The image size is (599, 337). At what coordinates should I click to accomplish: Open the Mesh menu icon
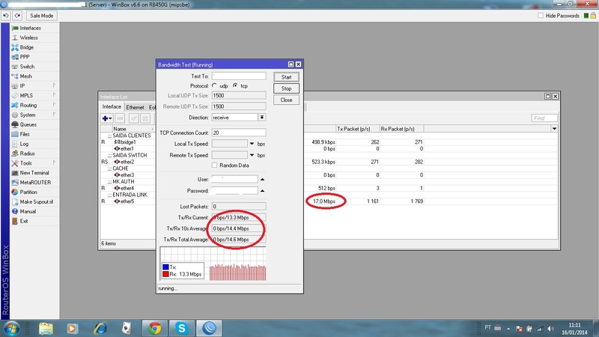(x=15, y=76)
